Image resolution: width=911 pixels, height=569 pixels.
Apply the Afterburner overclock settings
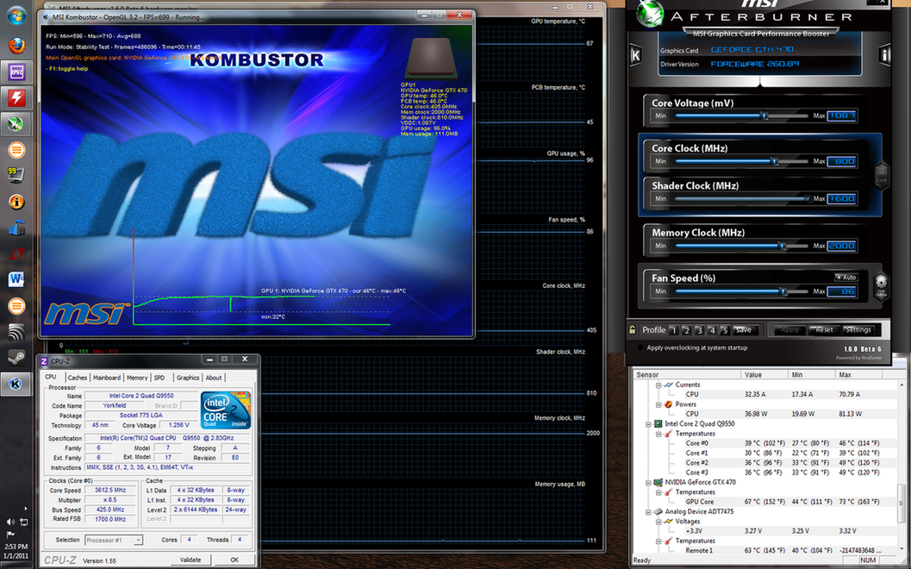(x=789, y=329)
